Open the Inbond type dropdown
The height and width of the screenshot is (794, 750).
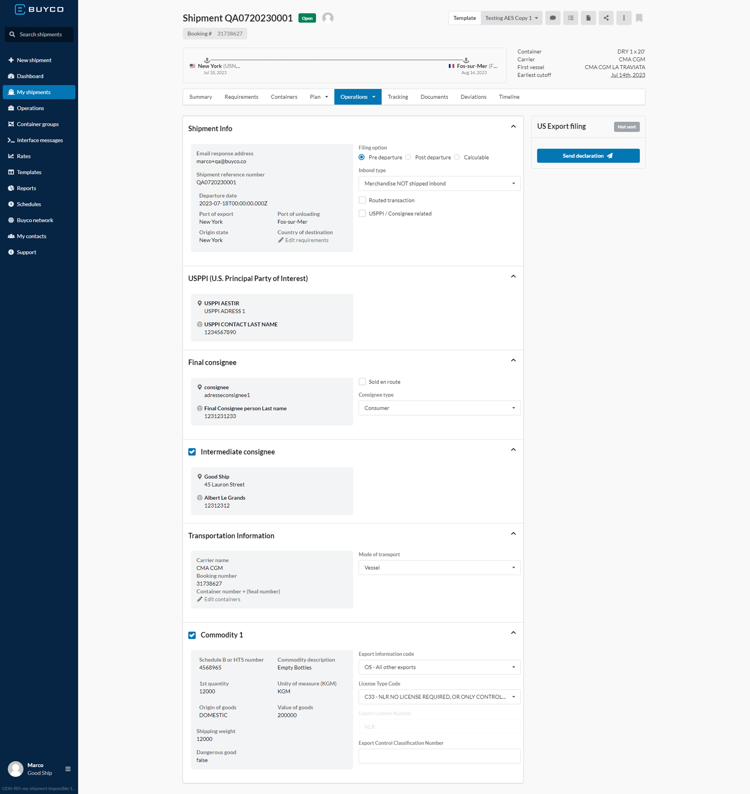click(x=439, y=183)
